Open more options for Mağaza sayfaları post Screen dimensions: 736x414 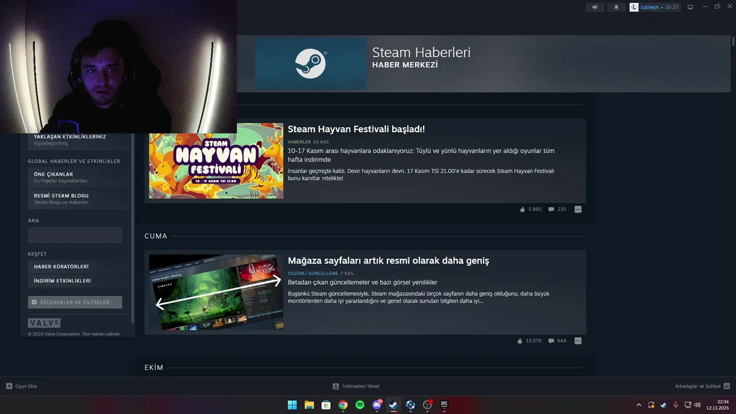578,341
